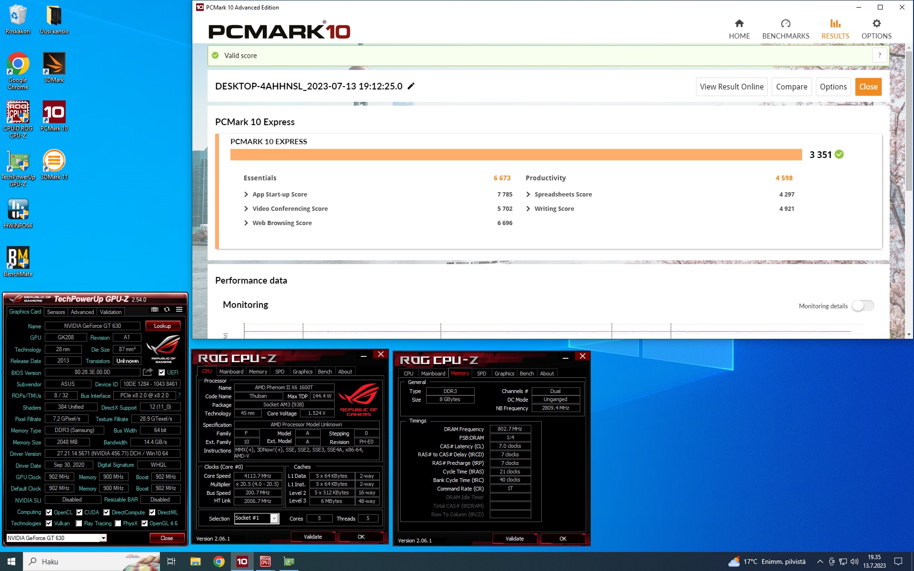914x571 pixels.
Task: Open the notification center icon
Action: coord(898,561)
